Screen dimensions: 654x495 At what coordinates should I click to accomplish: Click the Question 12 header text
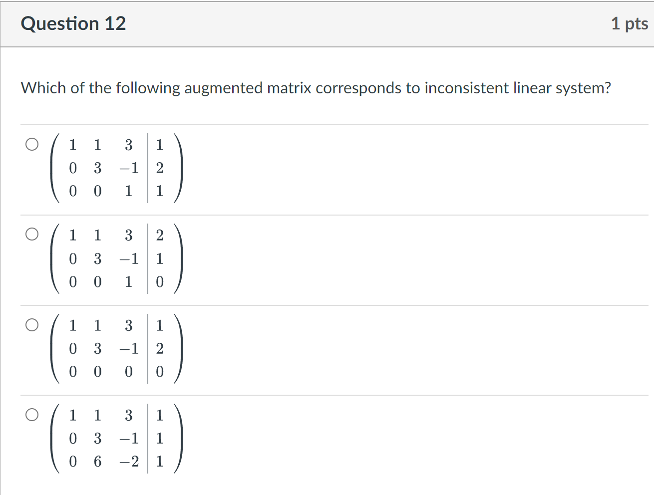[73, 23]
